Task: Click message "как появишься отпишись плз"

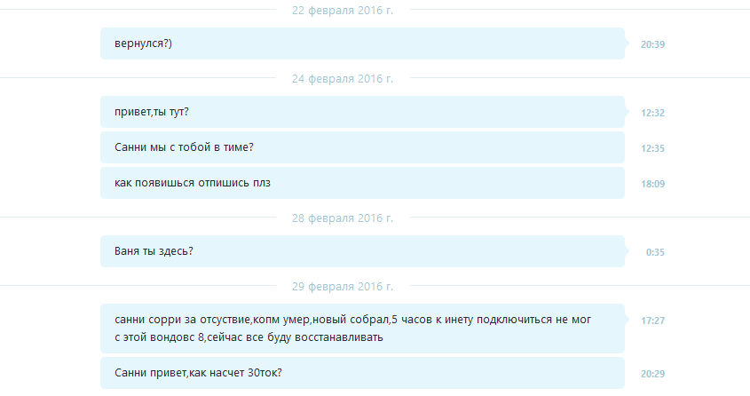Action: click(362, 183)
